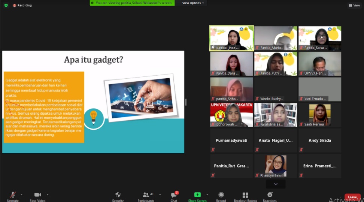Unmute the microphone
The height and width of the screenshot is (202, 364).
pyautogui.click(x=13, y=195)
